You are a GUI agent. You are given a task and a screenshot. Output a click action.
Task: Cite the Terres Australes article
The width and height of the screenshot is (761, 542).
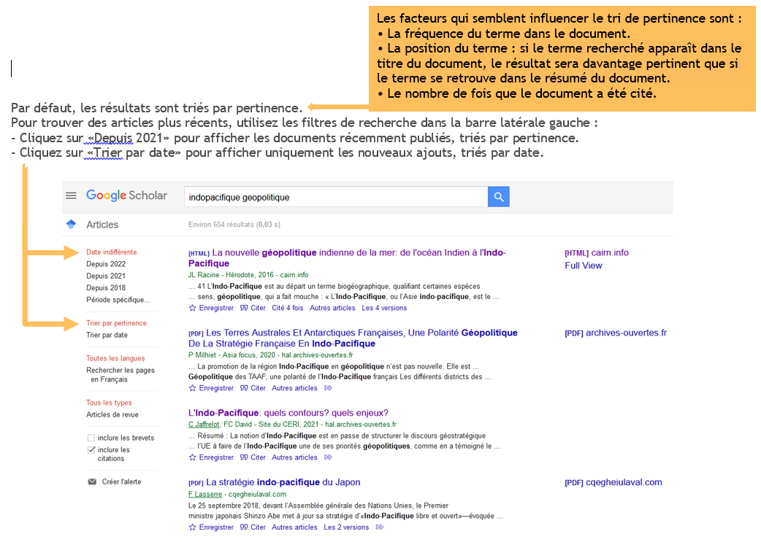[253, 388]
